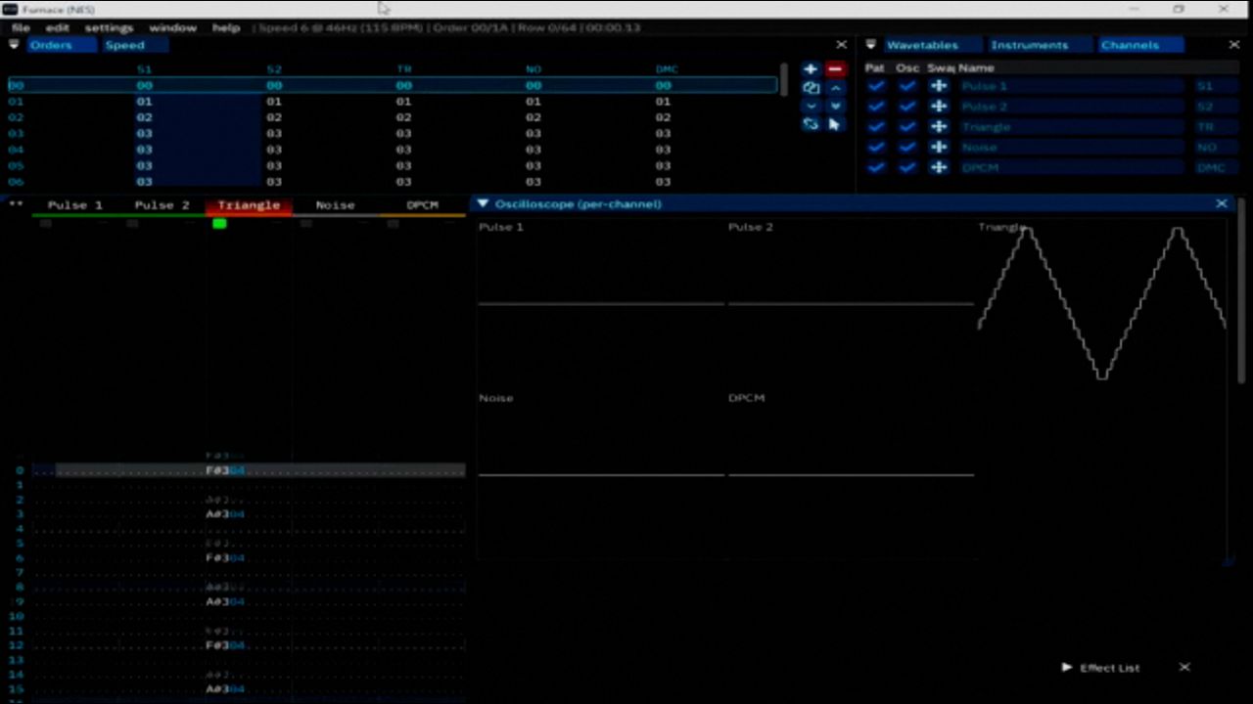Click the Triangle channel header
The width and height of the screenshot is (1253, 704).
point(249,205)
